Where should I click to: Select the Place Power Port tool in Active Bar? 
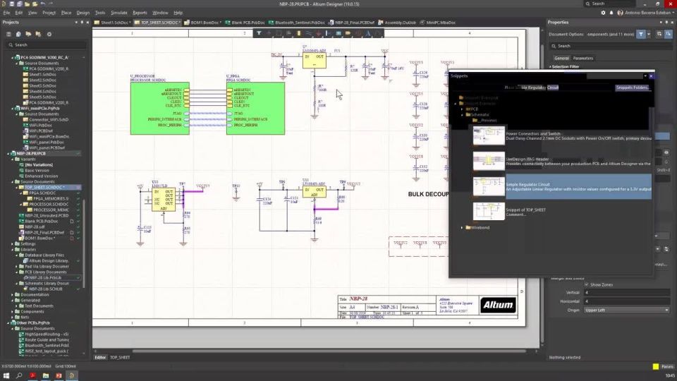(318, 33)
